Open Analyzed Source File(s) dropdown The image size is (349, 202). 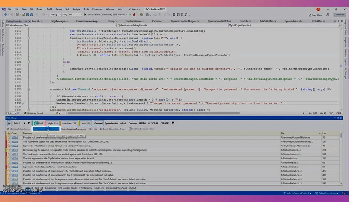tap(142, 129)
